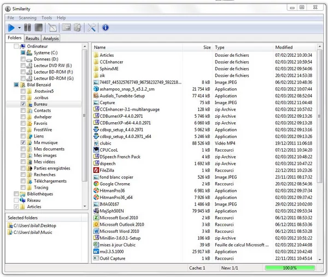Select the Tracing folder in tree

[41, 188]
